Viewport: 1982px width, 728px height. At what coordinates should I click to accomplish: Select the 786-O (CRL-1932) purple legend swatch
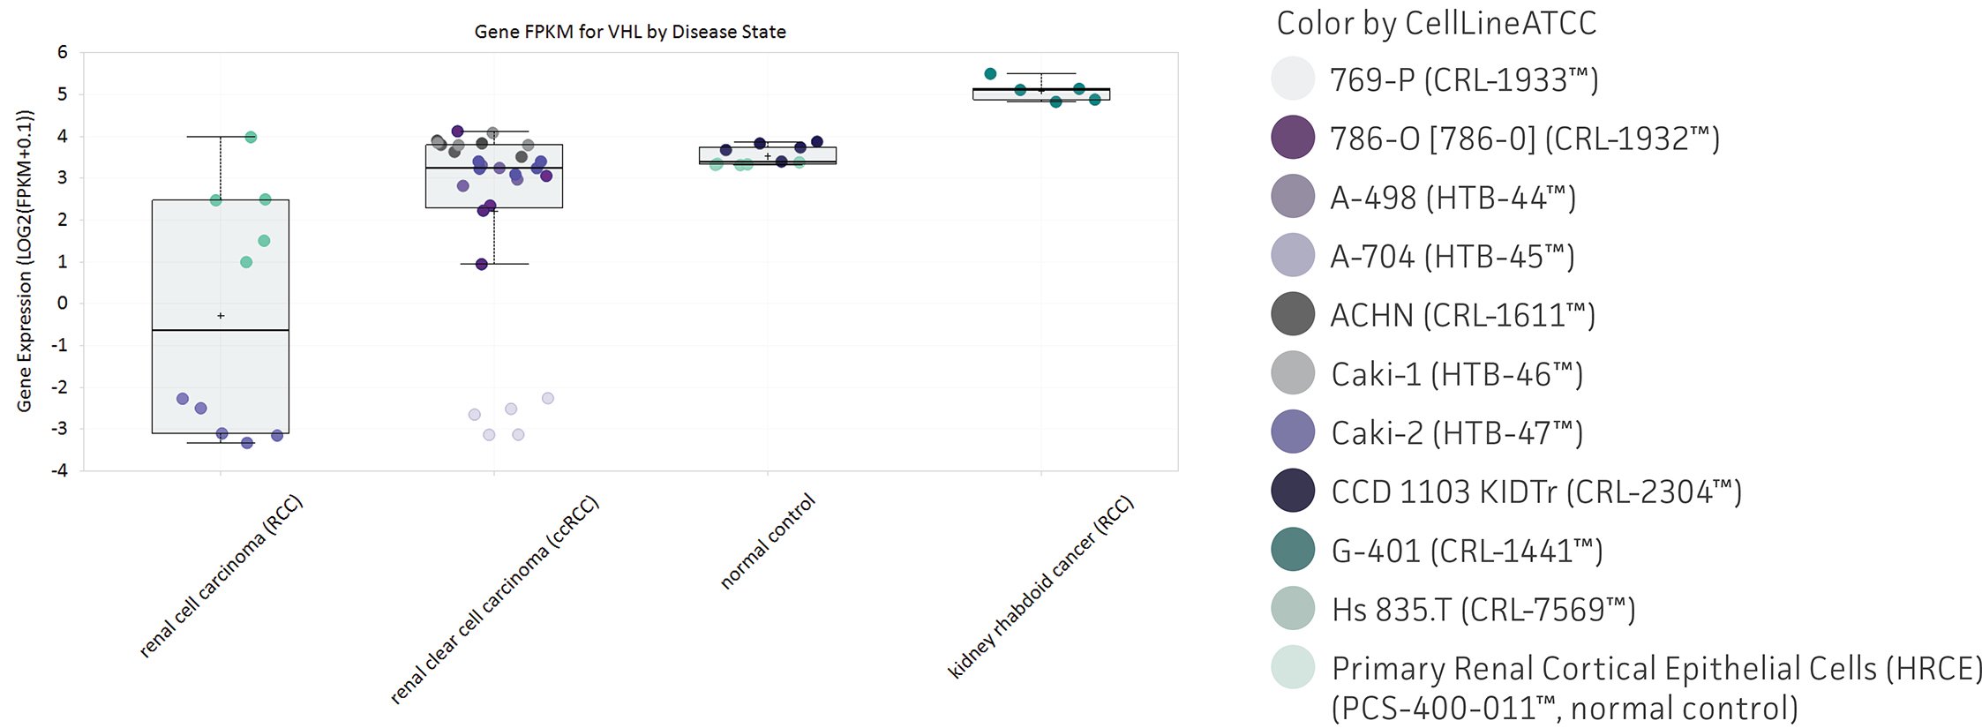[1293, 138]
